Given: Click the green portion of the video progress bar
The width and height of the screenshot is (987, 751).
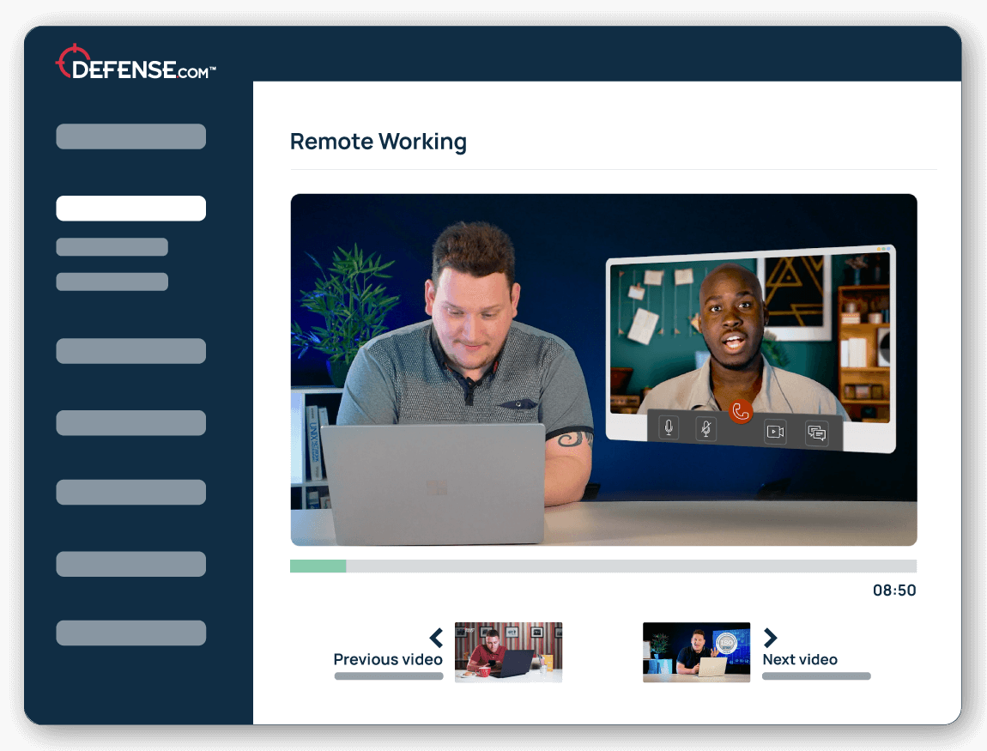Looking at the screenshot, I should coord(318,566).
